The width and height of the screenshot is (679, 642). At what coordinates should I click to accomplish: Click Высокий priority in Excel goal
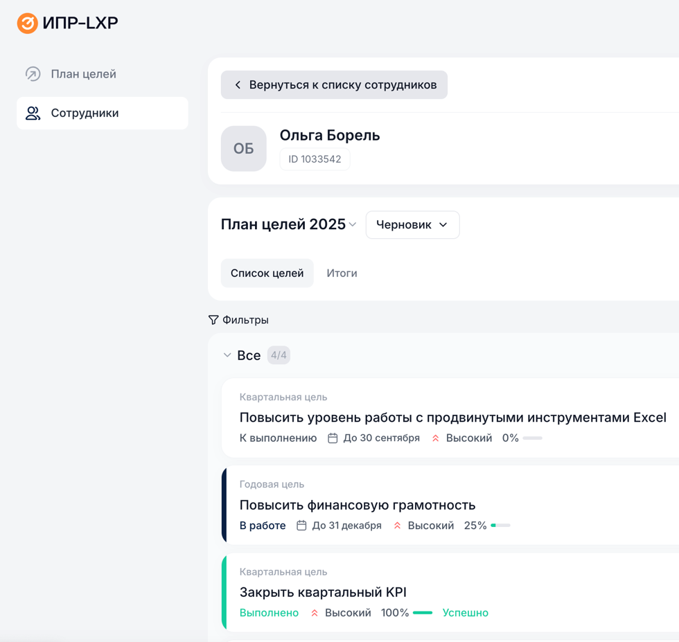click(x=469, y=438)
